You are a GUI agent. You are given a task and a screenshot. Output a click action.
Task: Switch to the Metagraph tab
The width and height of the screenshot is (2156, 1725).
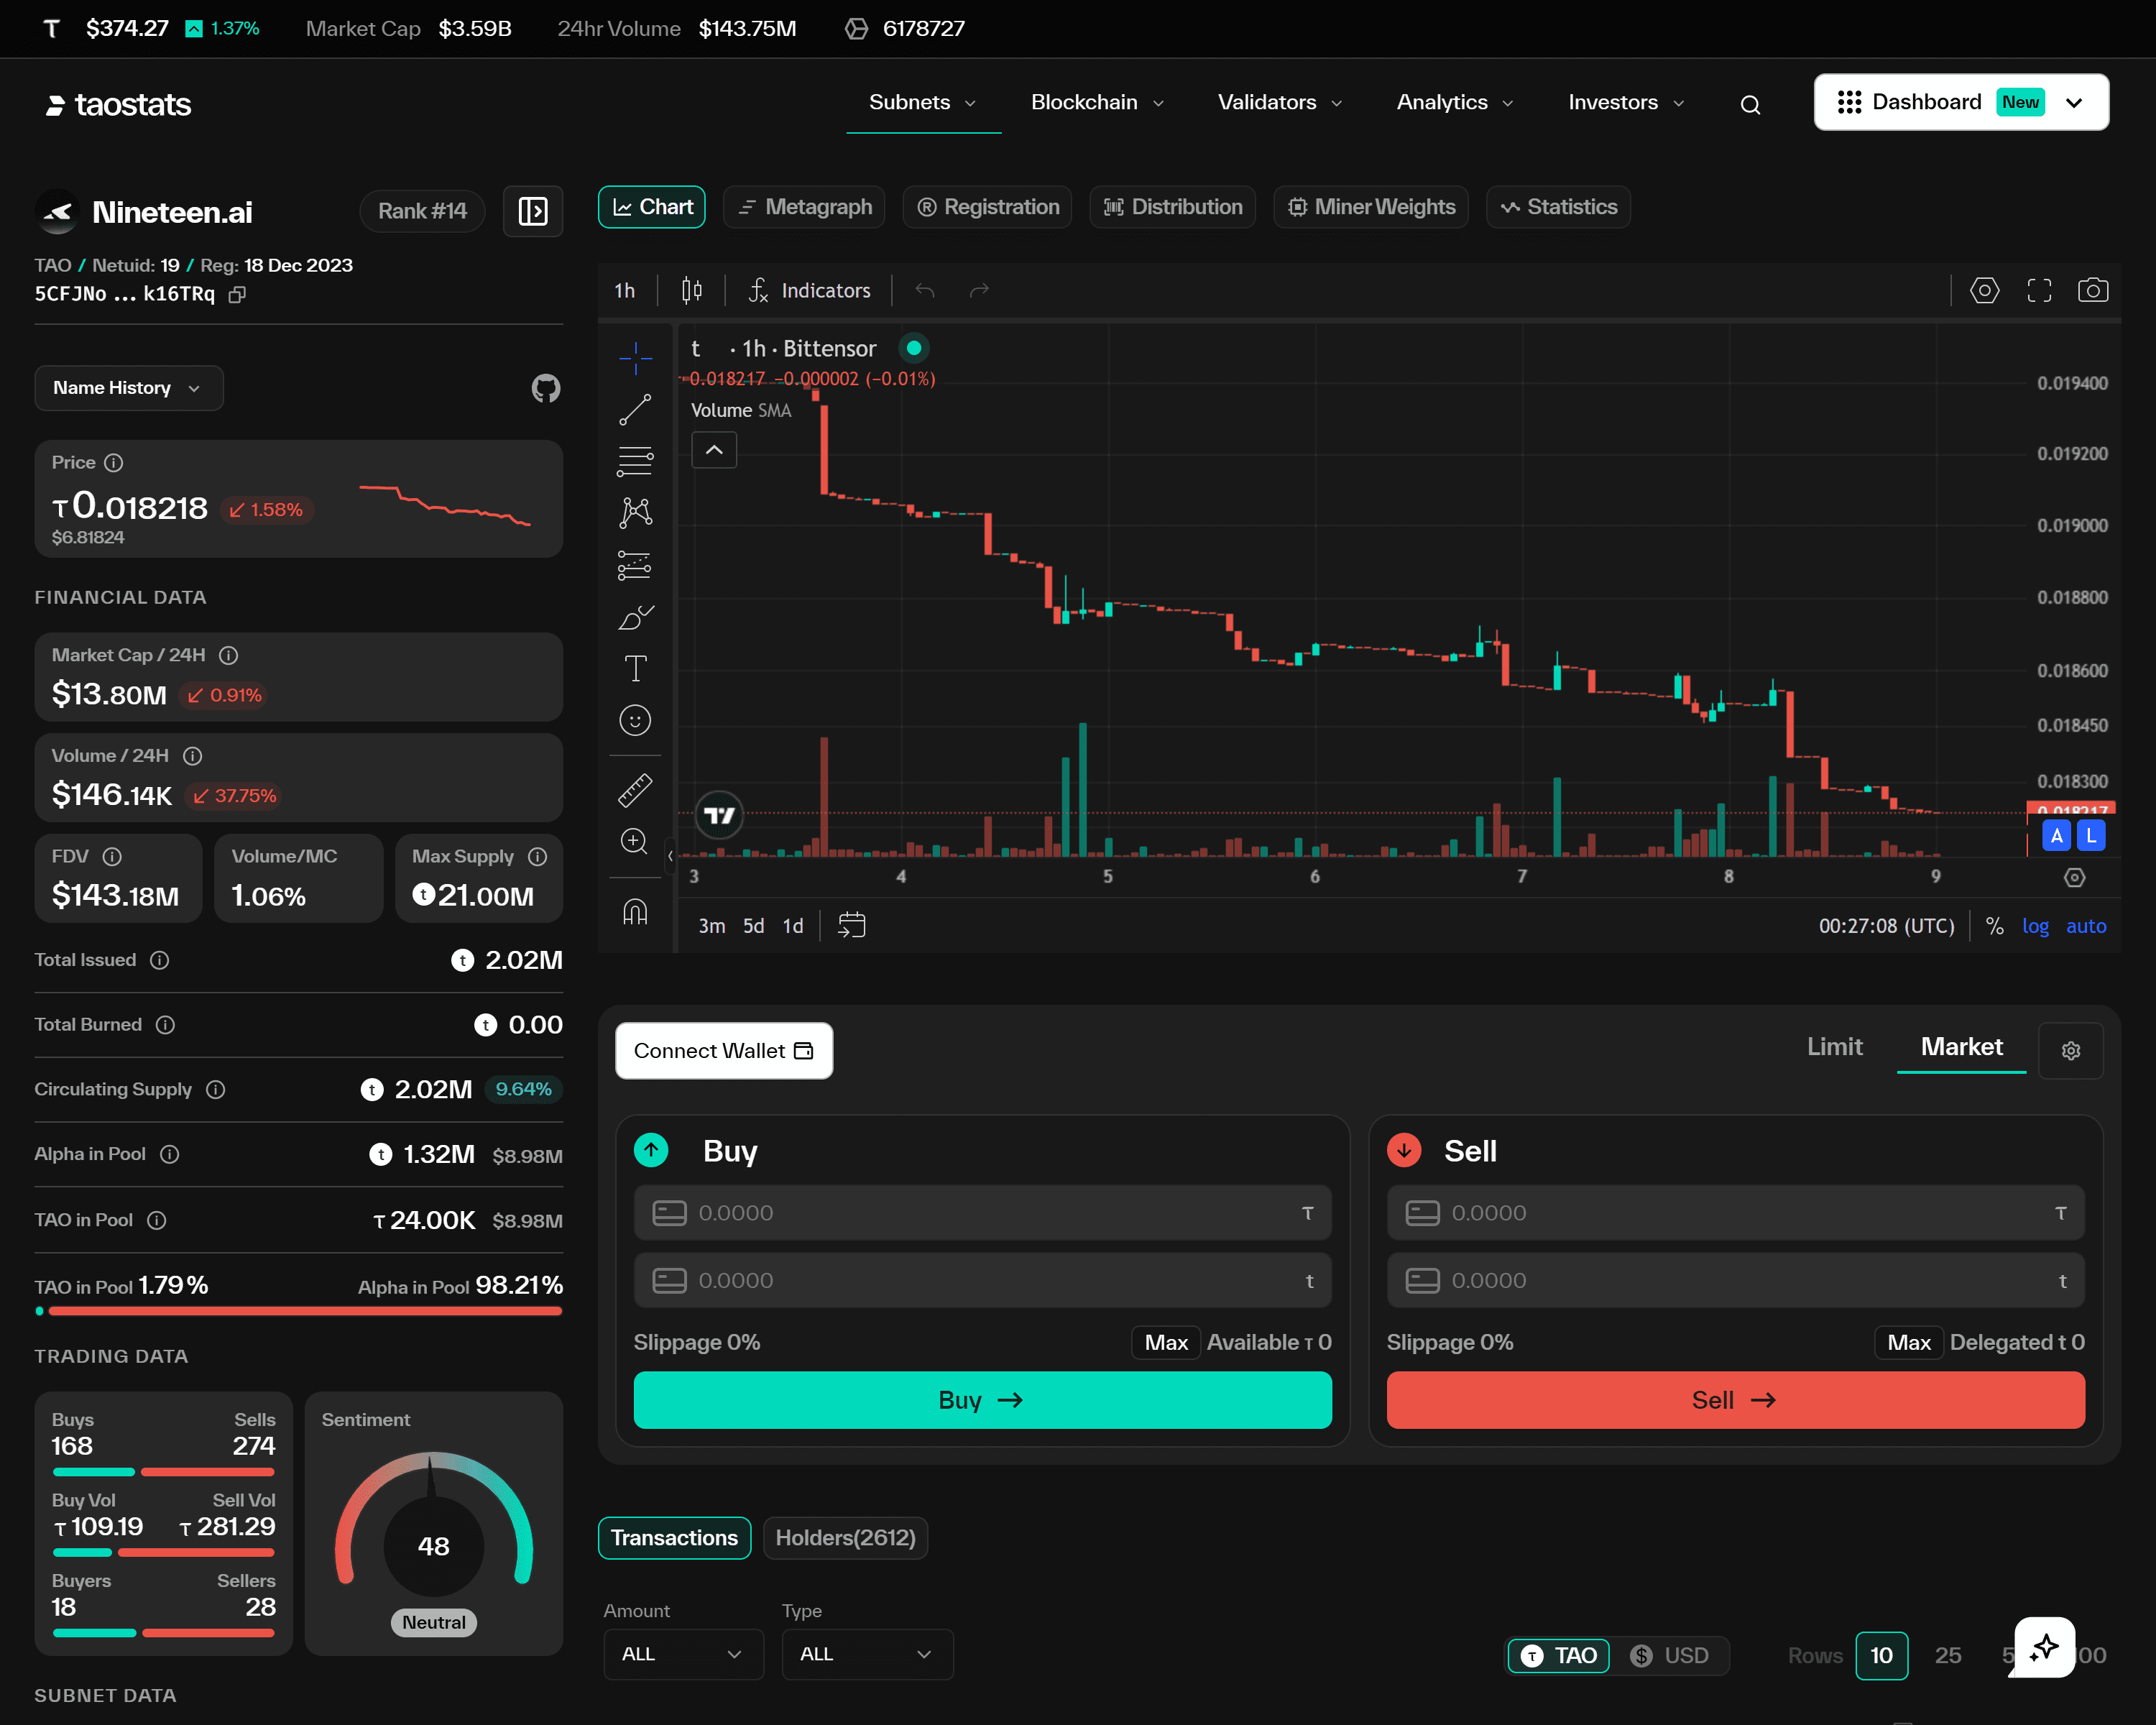pyautogui.click(x=804, y=207)
